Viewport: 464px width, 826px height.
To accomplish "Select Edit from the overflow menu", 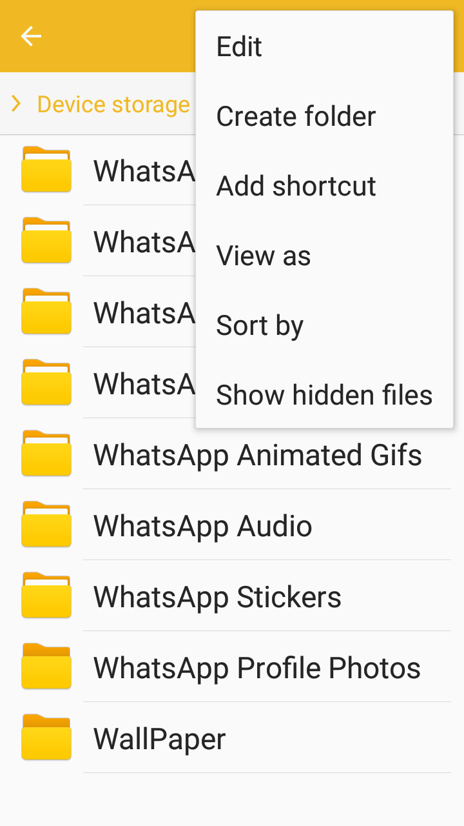I will click(x=239, y=47).
